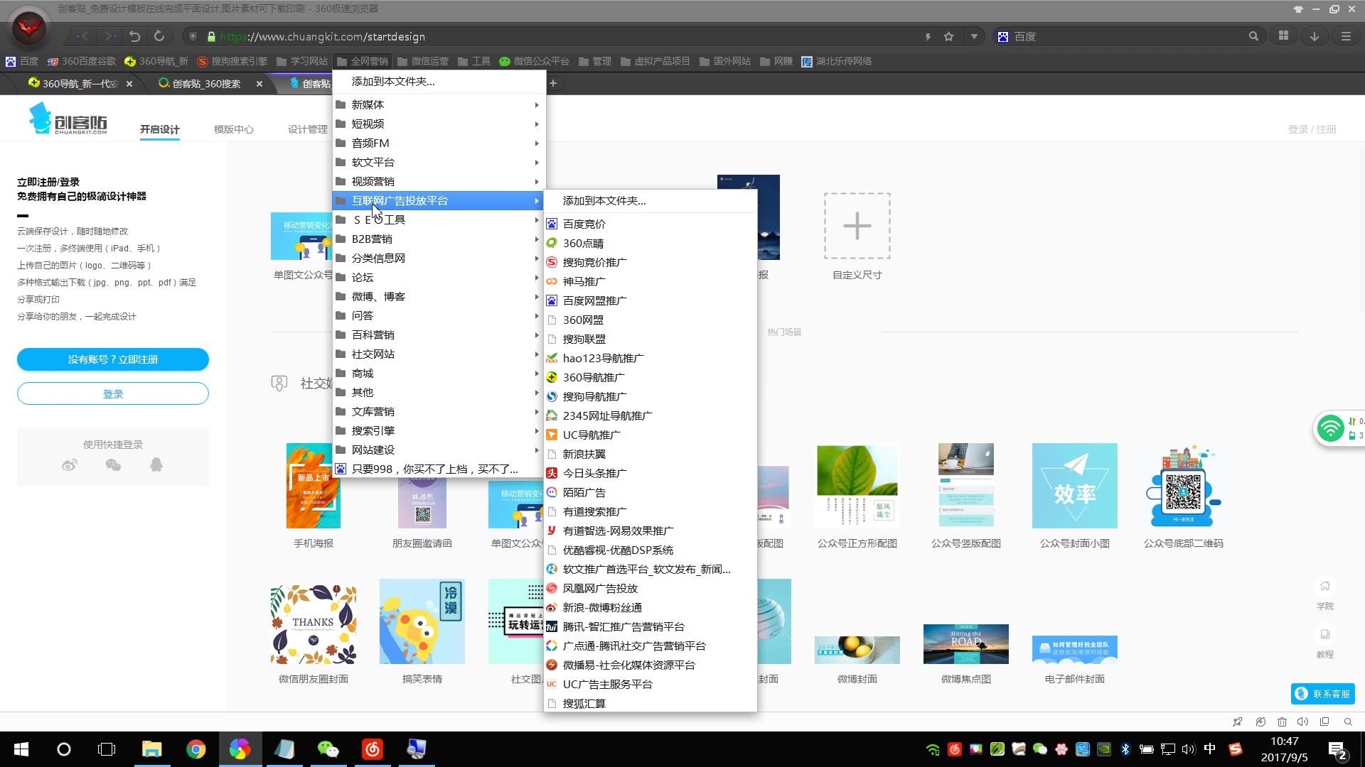This screenshot has width=1365, height=767.
Task: Open 搜狗竞价推广 bookmark
Action: [x=650, y=262]
